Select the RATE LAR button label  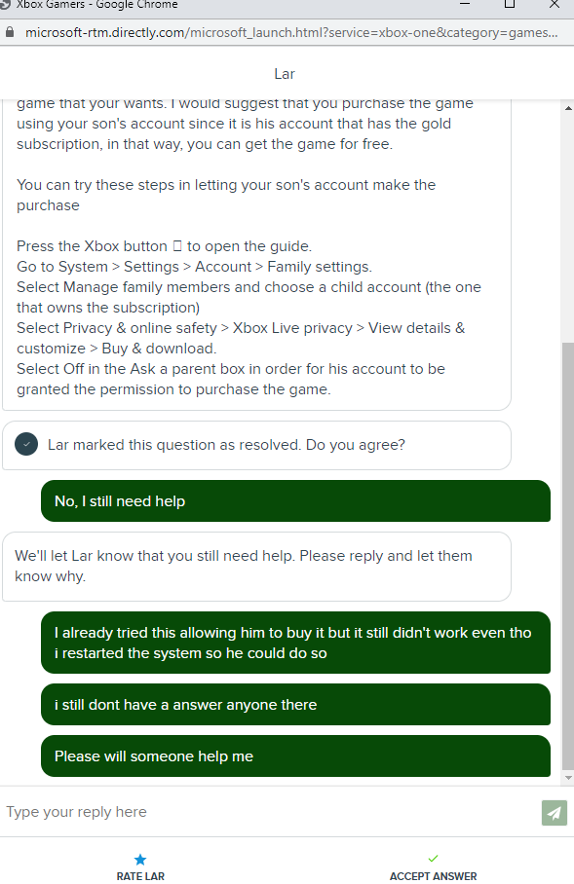140,876
